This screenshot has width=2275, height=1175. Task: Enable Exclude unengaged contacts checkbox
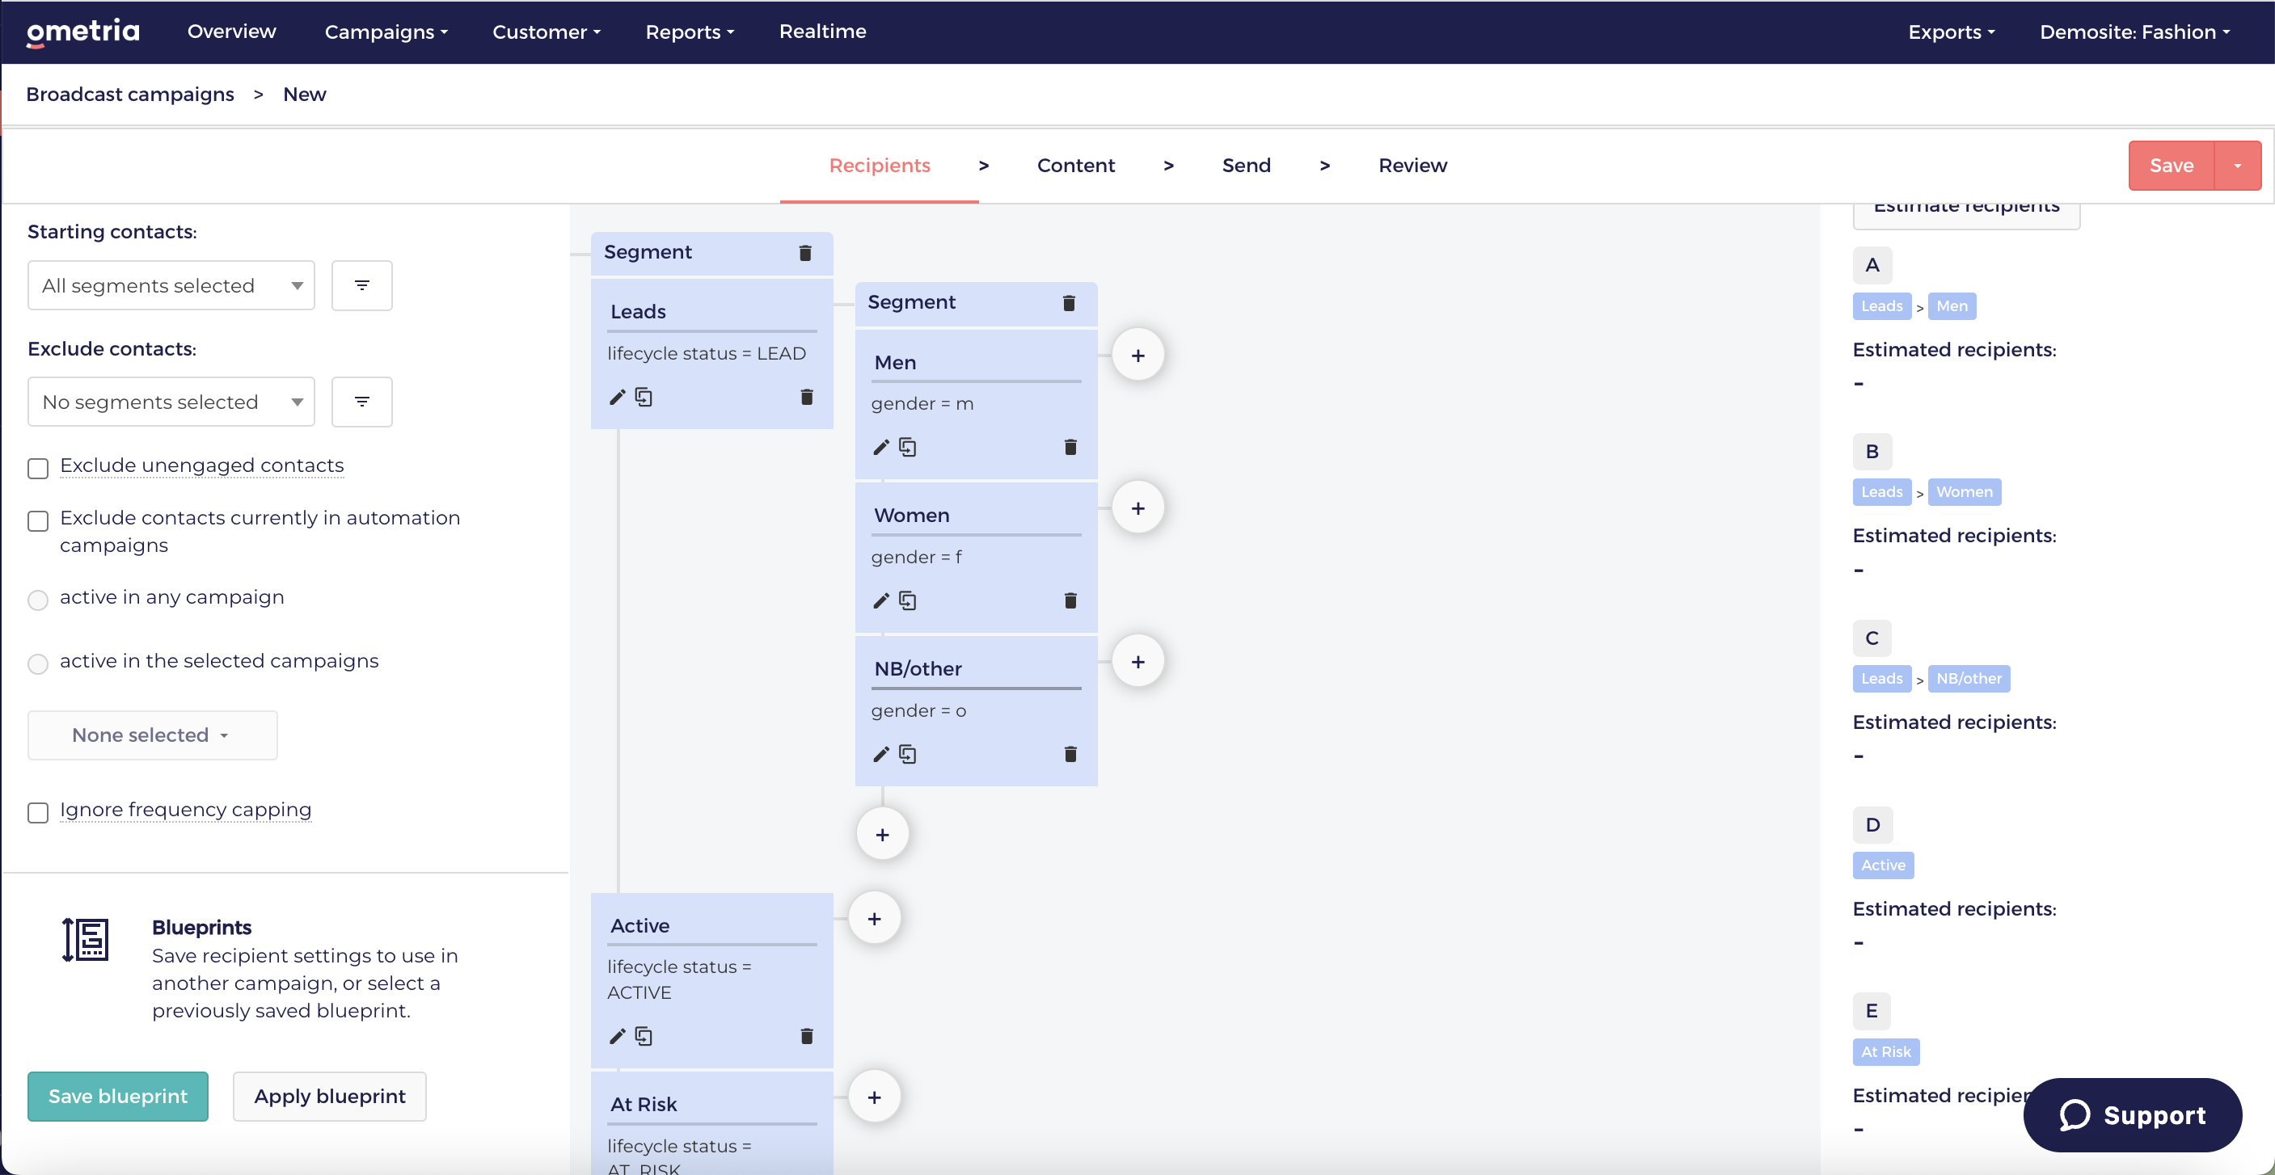38,468
